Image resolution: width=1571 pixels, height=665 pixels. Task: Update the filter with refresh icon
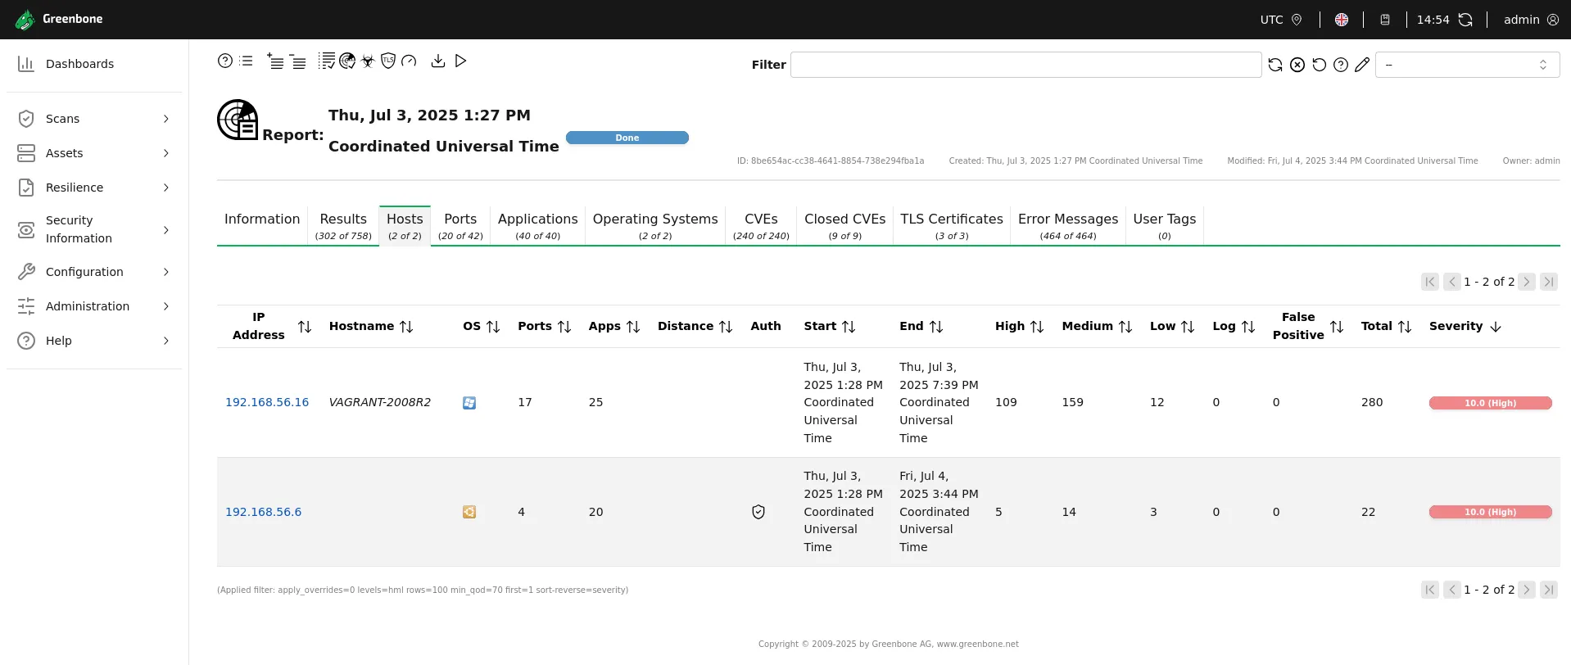(1275, 65)
